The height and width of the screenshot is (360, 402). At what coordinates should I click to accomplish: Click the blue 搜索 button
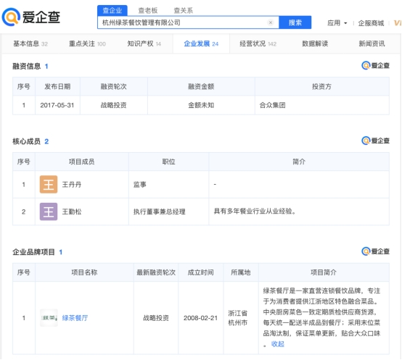295,22
